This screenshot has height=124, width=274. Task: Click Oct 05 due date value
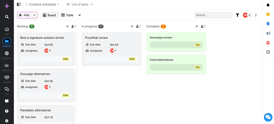pos(49,45)
